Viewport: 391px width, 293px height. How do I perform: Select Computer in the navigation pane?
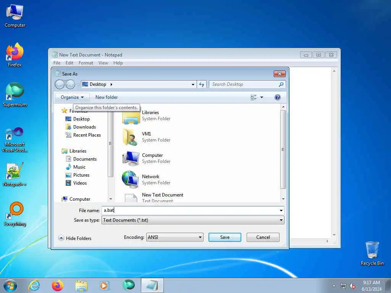click(x=76, y=199)
